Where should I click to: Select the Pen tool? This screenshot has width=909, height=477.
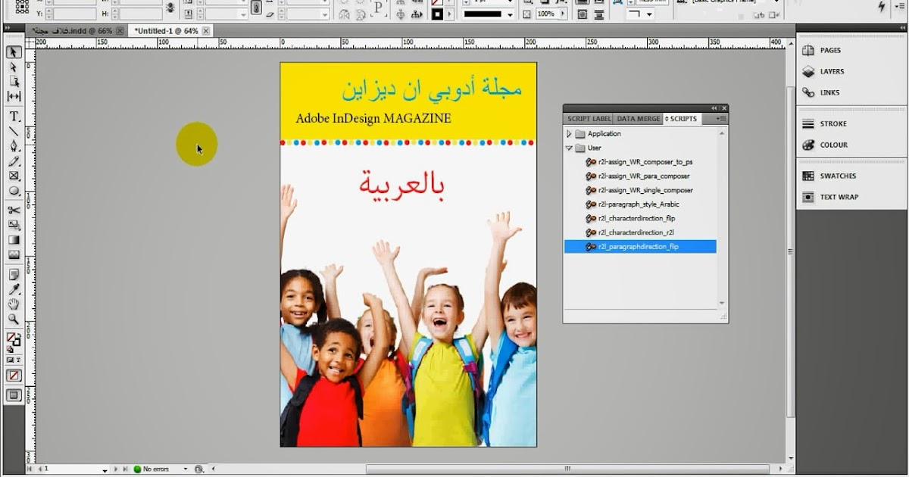click(14, 146)
